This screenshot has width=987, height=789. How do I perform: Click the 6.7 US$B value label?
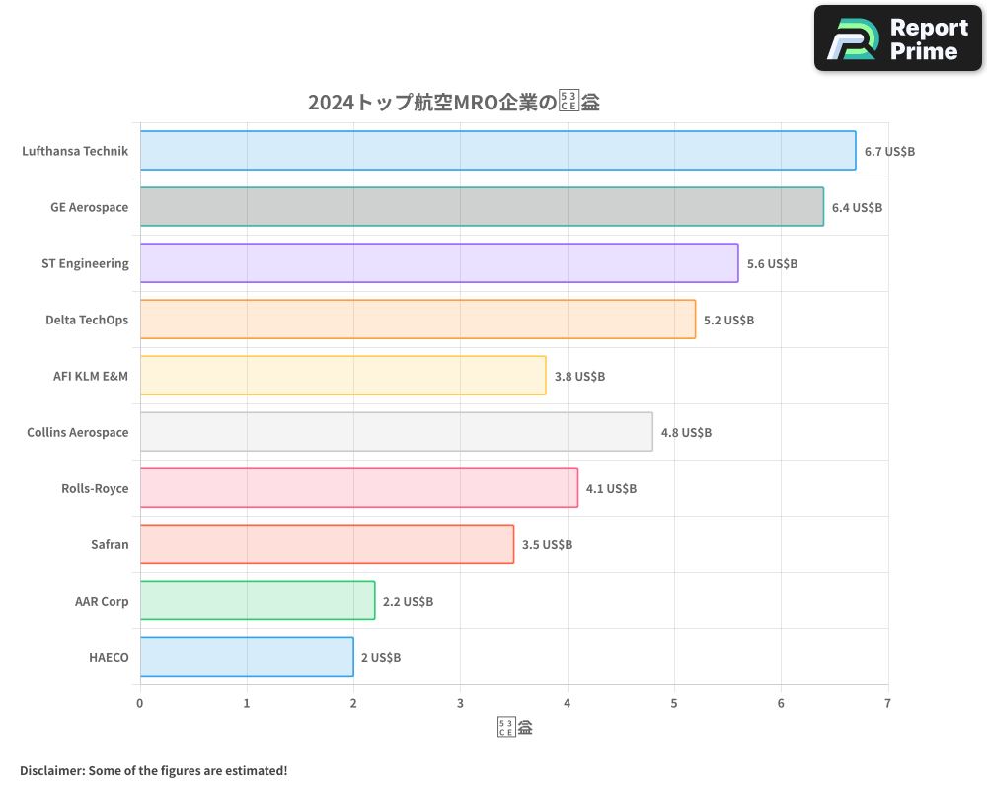[887, 151]
